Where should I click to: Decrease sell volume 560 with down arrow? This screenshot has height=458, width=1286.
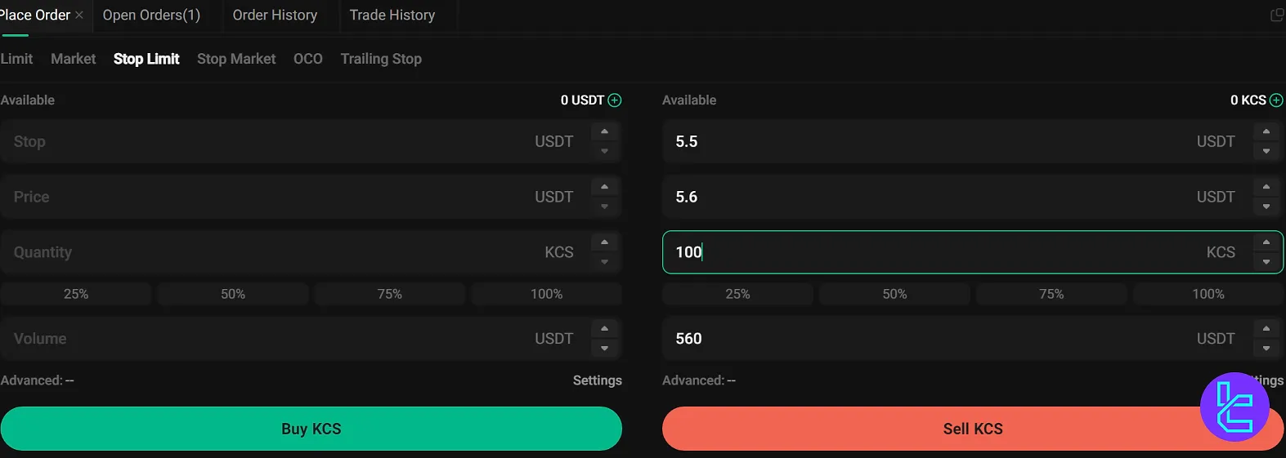click(x=1266, y=349)
